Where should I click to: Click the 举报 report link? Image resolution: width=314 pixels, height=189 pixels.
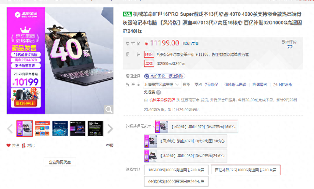pyautogui.click(x=110, y=145)
